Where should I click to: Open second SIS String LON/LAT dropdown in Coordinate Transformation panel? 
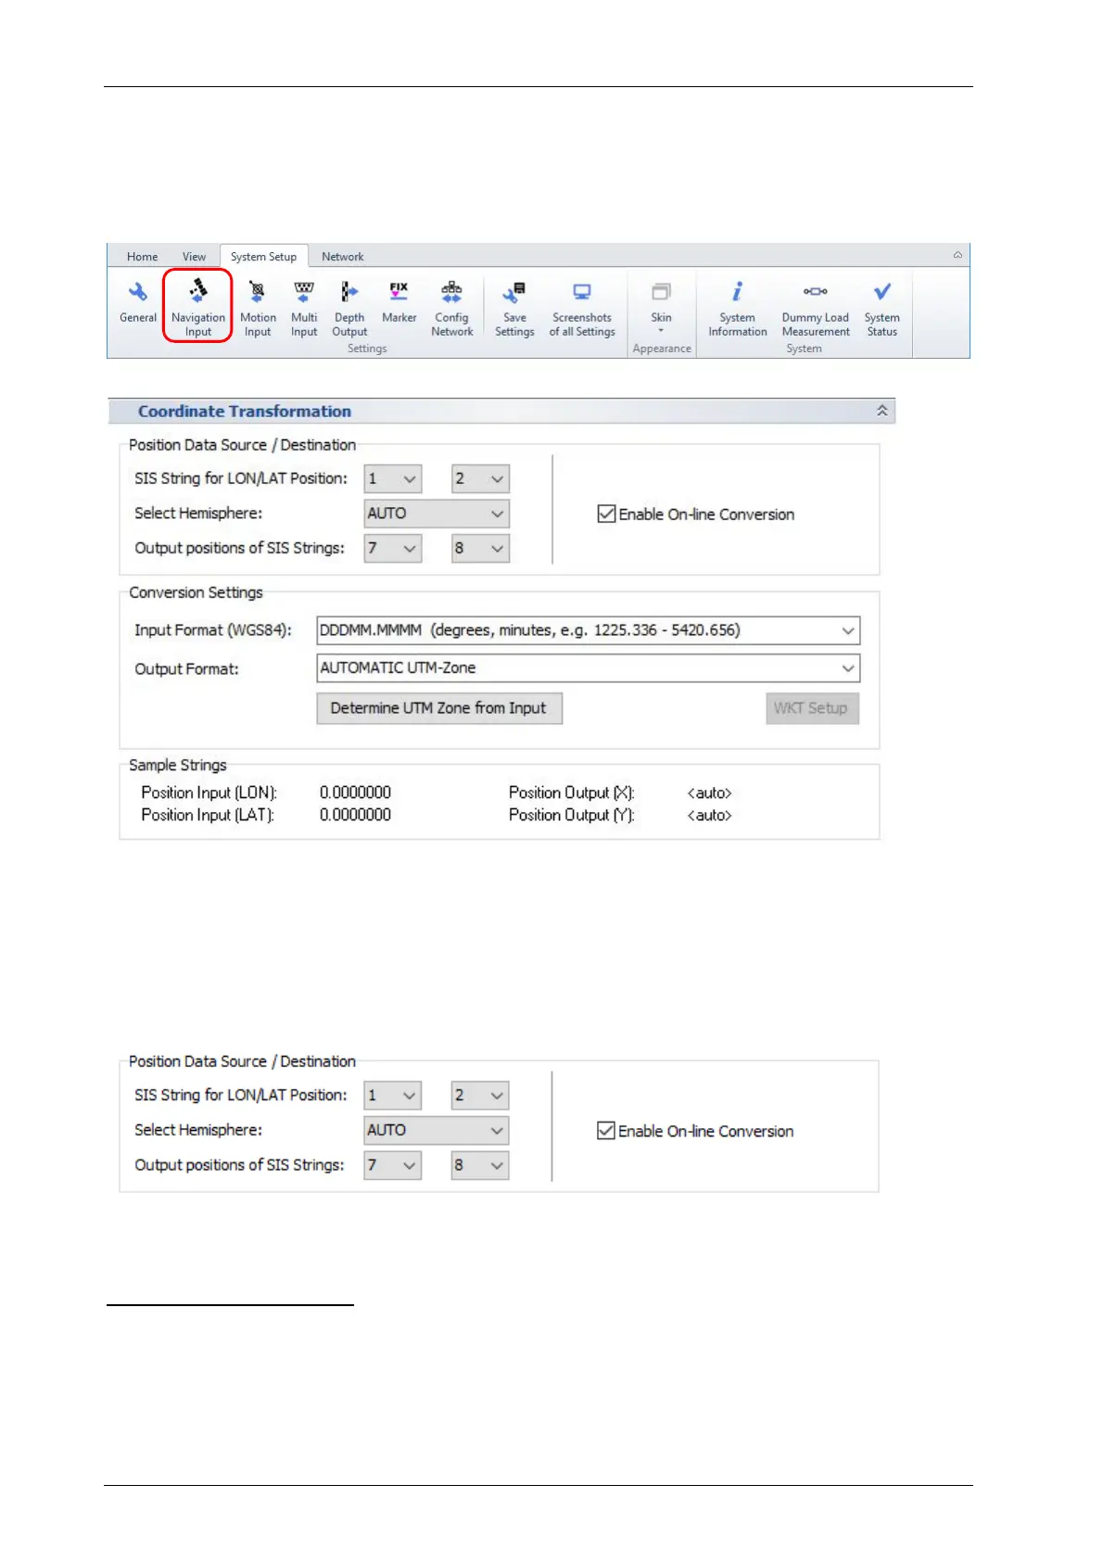tap(480, 478)
